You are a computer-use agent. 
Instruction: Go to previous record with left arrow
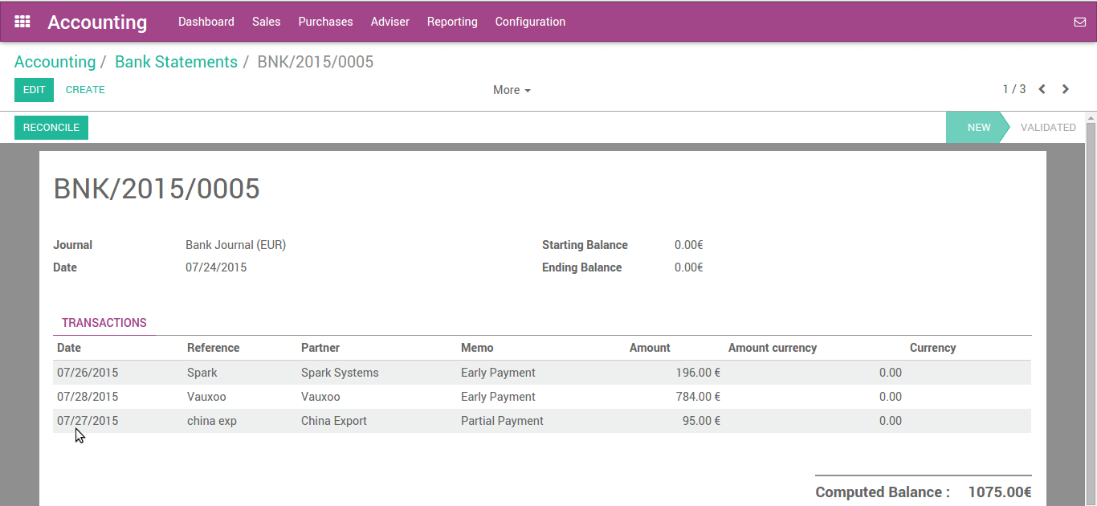click(x=1042, y=89)
